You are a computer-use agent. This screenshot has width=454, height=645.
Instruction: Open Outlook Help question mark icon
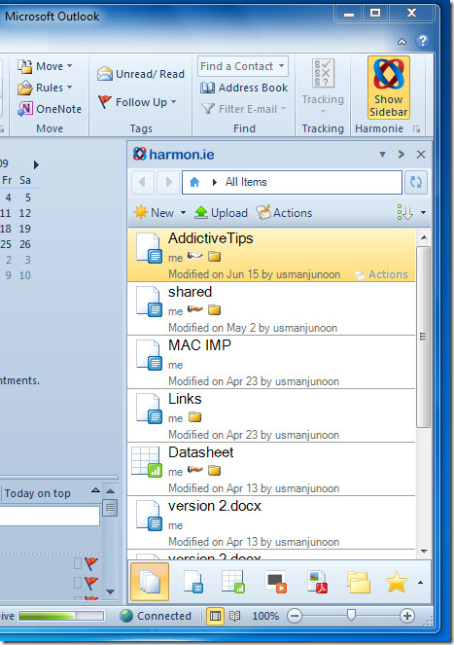coord(422,41)
